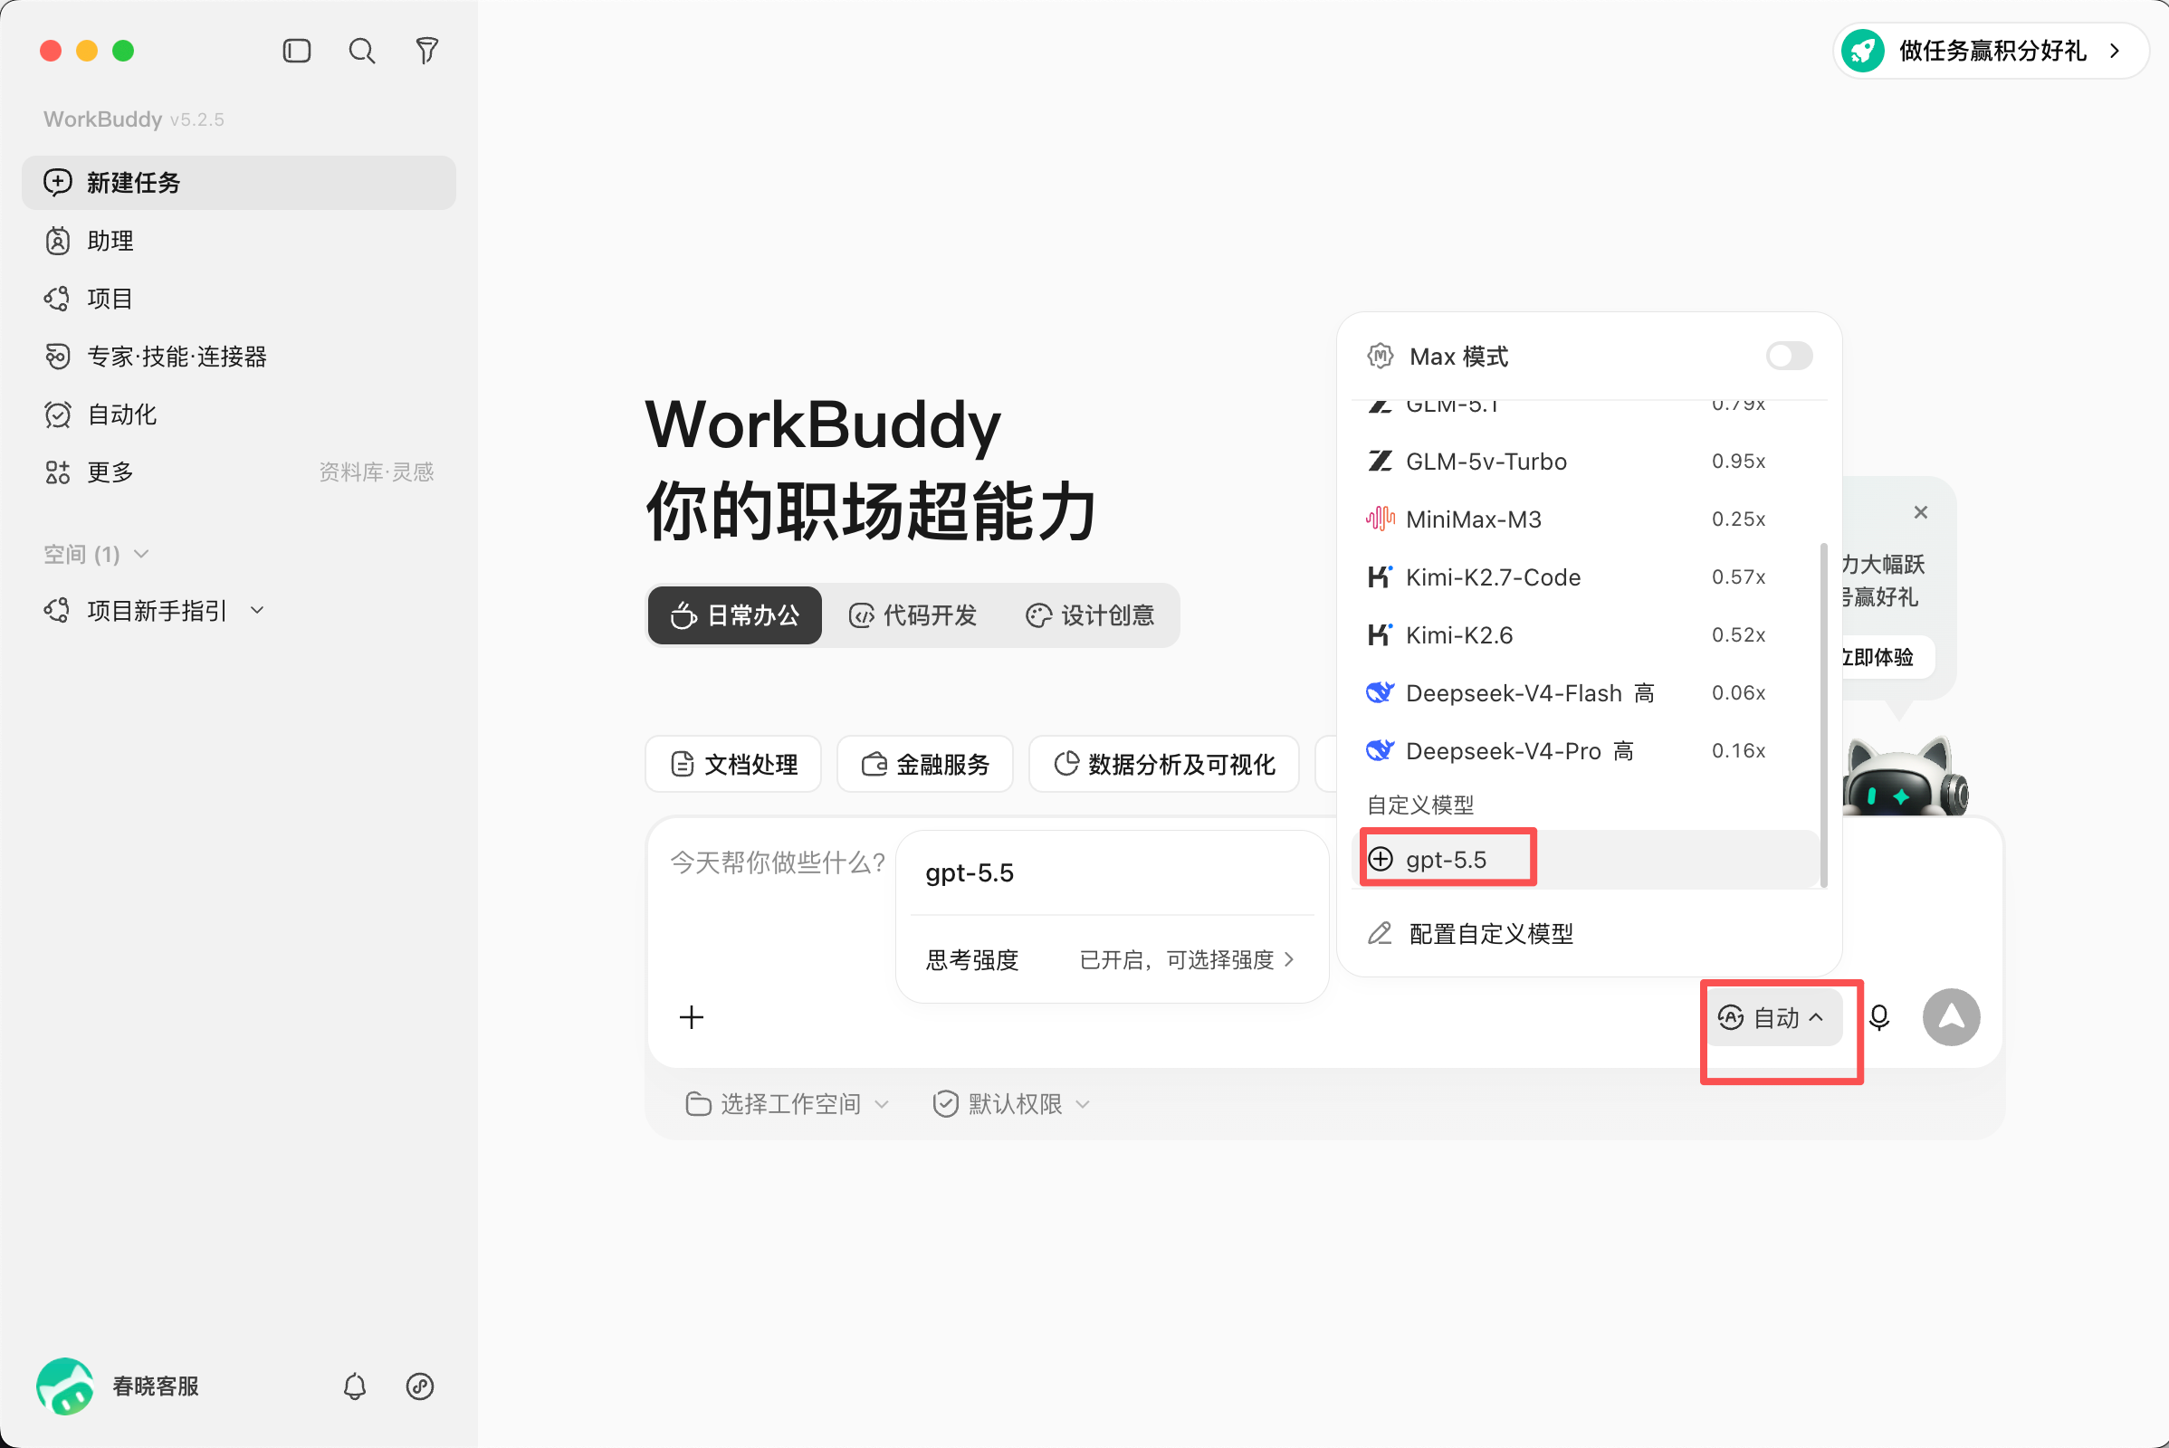
Task: Click the send arrow button
Action: [x=1951, y=1016]
